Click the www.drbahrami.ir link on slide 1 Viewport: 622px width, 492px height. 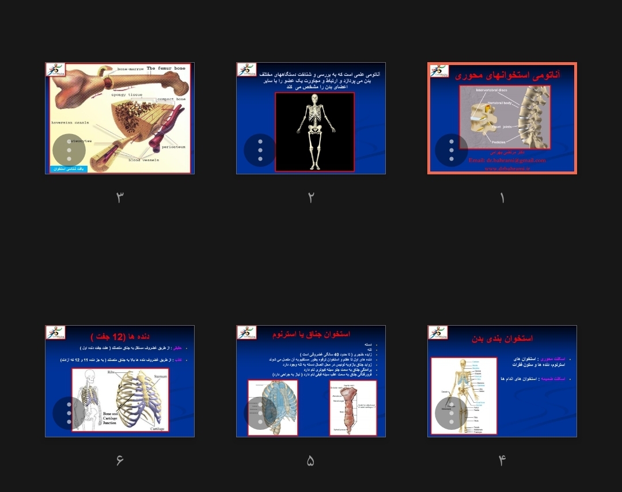pyautogui.click(x=507, y=169)
